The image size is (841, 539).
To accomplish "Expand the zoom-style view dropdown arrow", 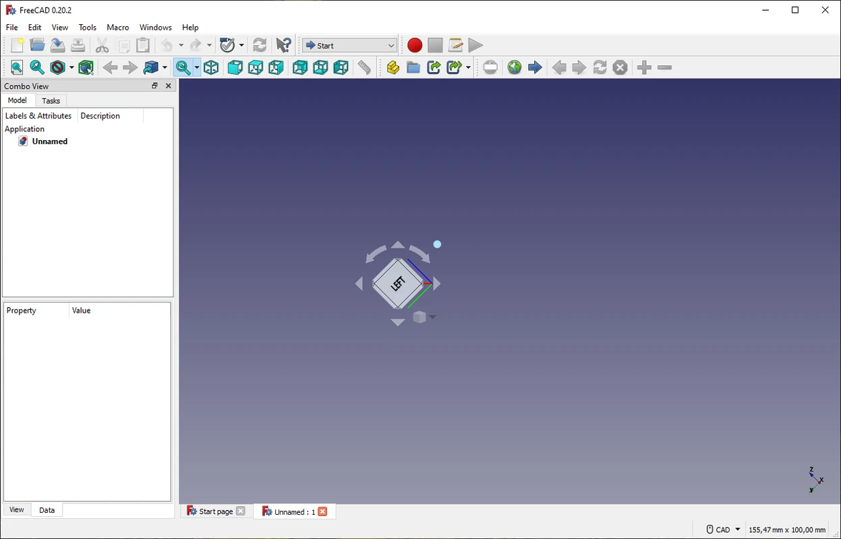I will click(x=196, y=67).
